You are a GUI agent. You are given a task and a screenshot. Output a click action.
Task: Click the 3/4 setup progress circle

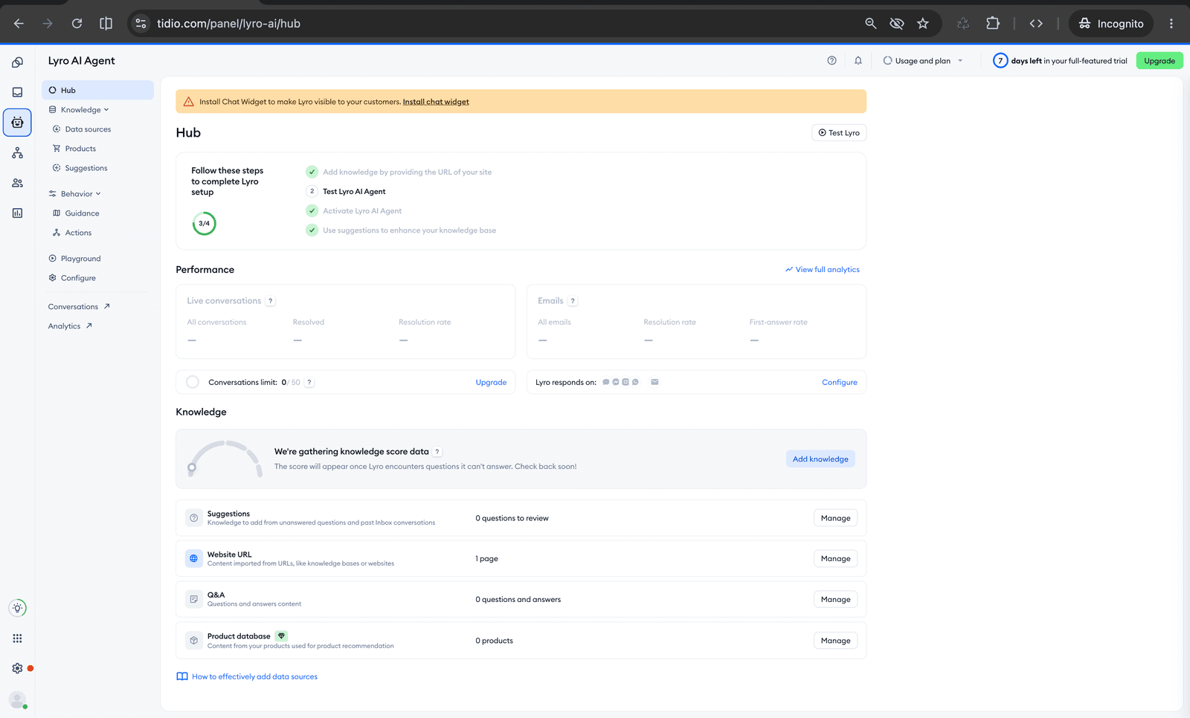[x=204, y=223]
